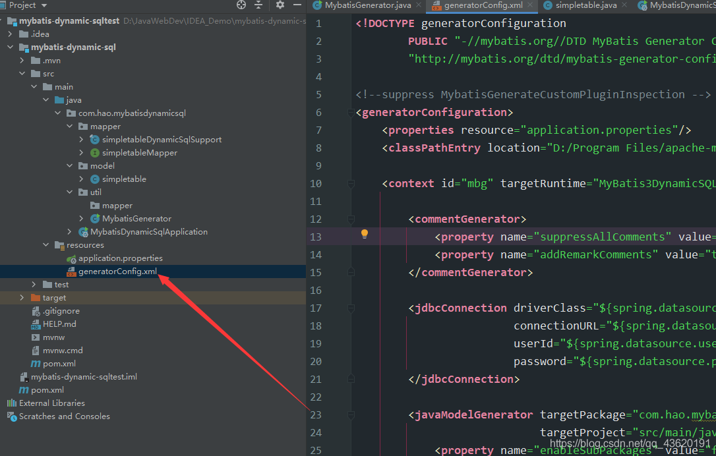Open Project panel settings gear
The image size is (716, 456).
click(280, 5)
